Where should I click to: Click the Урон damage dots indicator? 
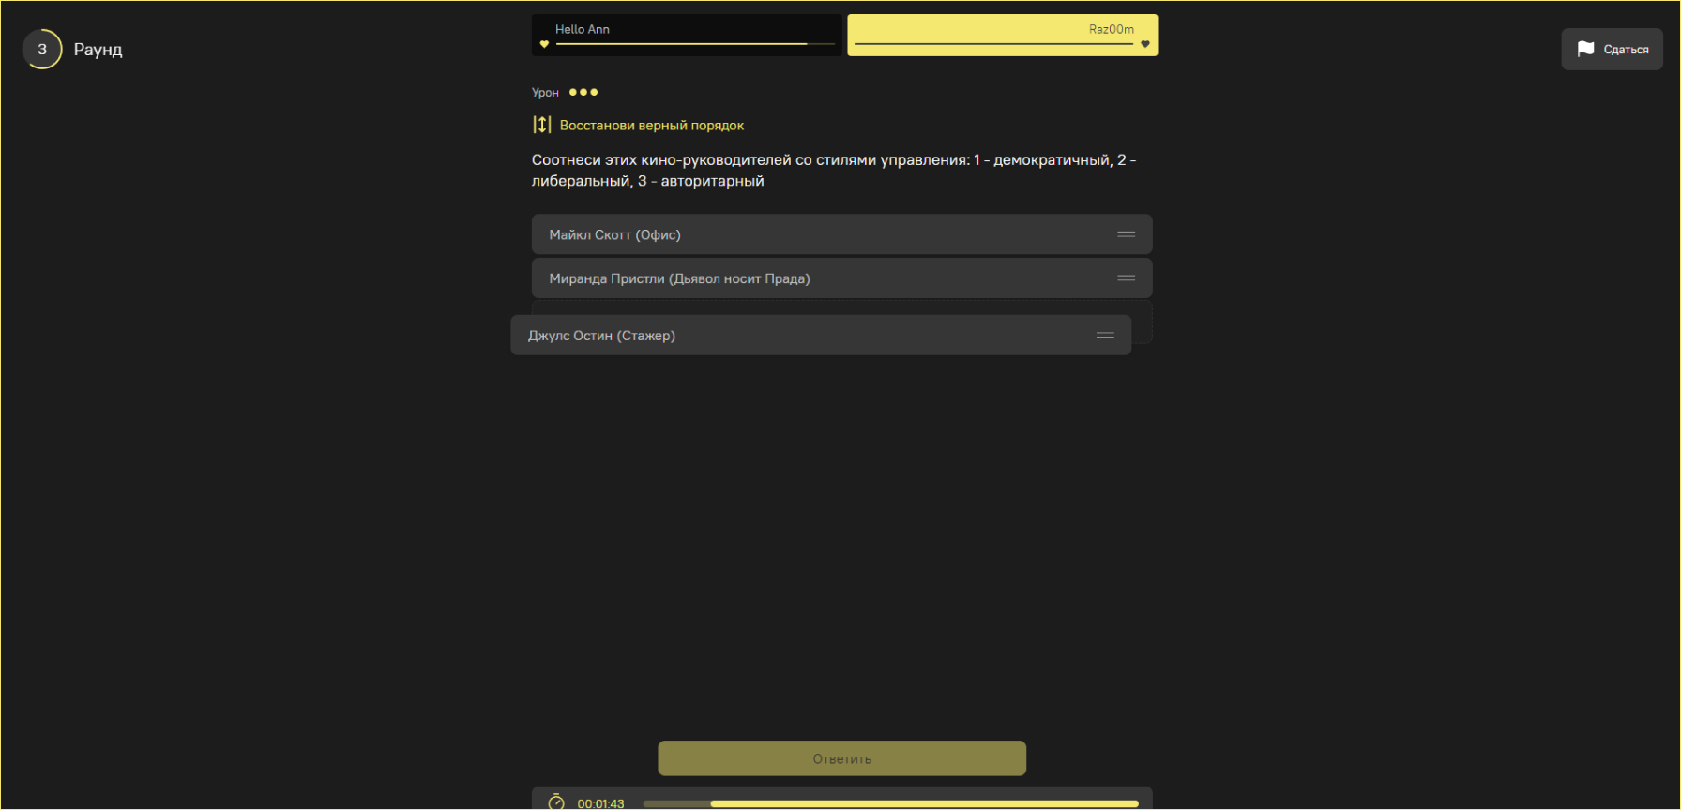pyautogui.click(x=583, y=92)
